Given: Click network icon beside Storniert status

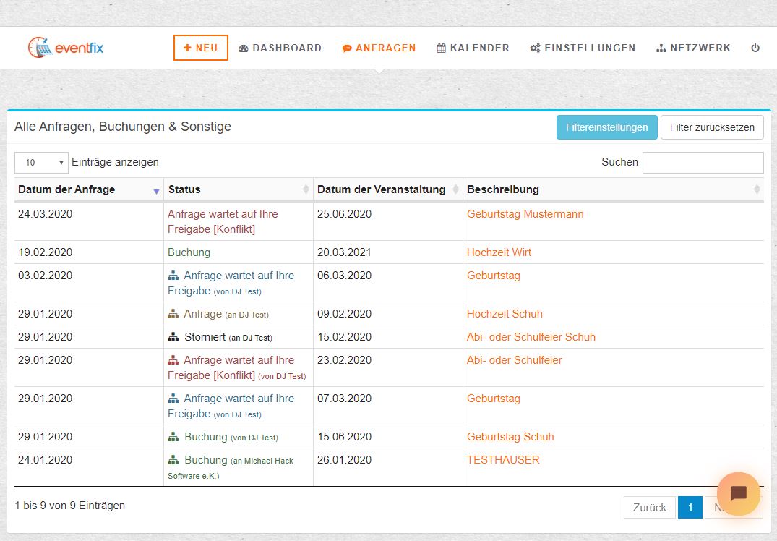Looking at the screenshot, I should click(x=173, y=337).
